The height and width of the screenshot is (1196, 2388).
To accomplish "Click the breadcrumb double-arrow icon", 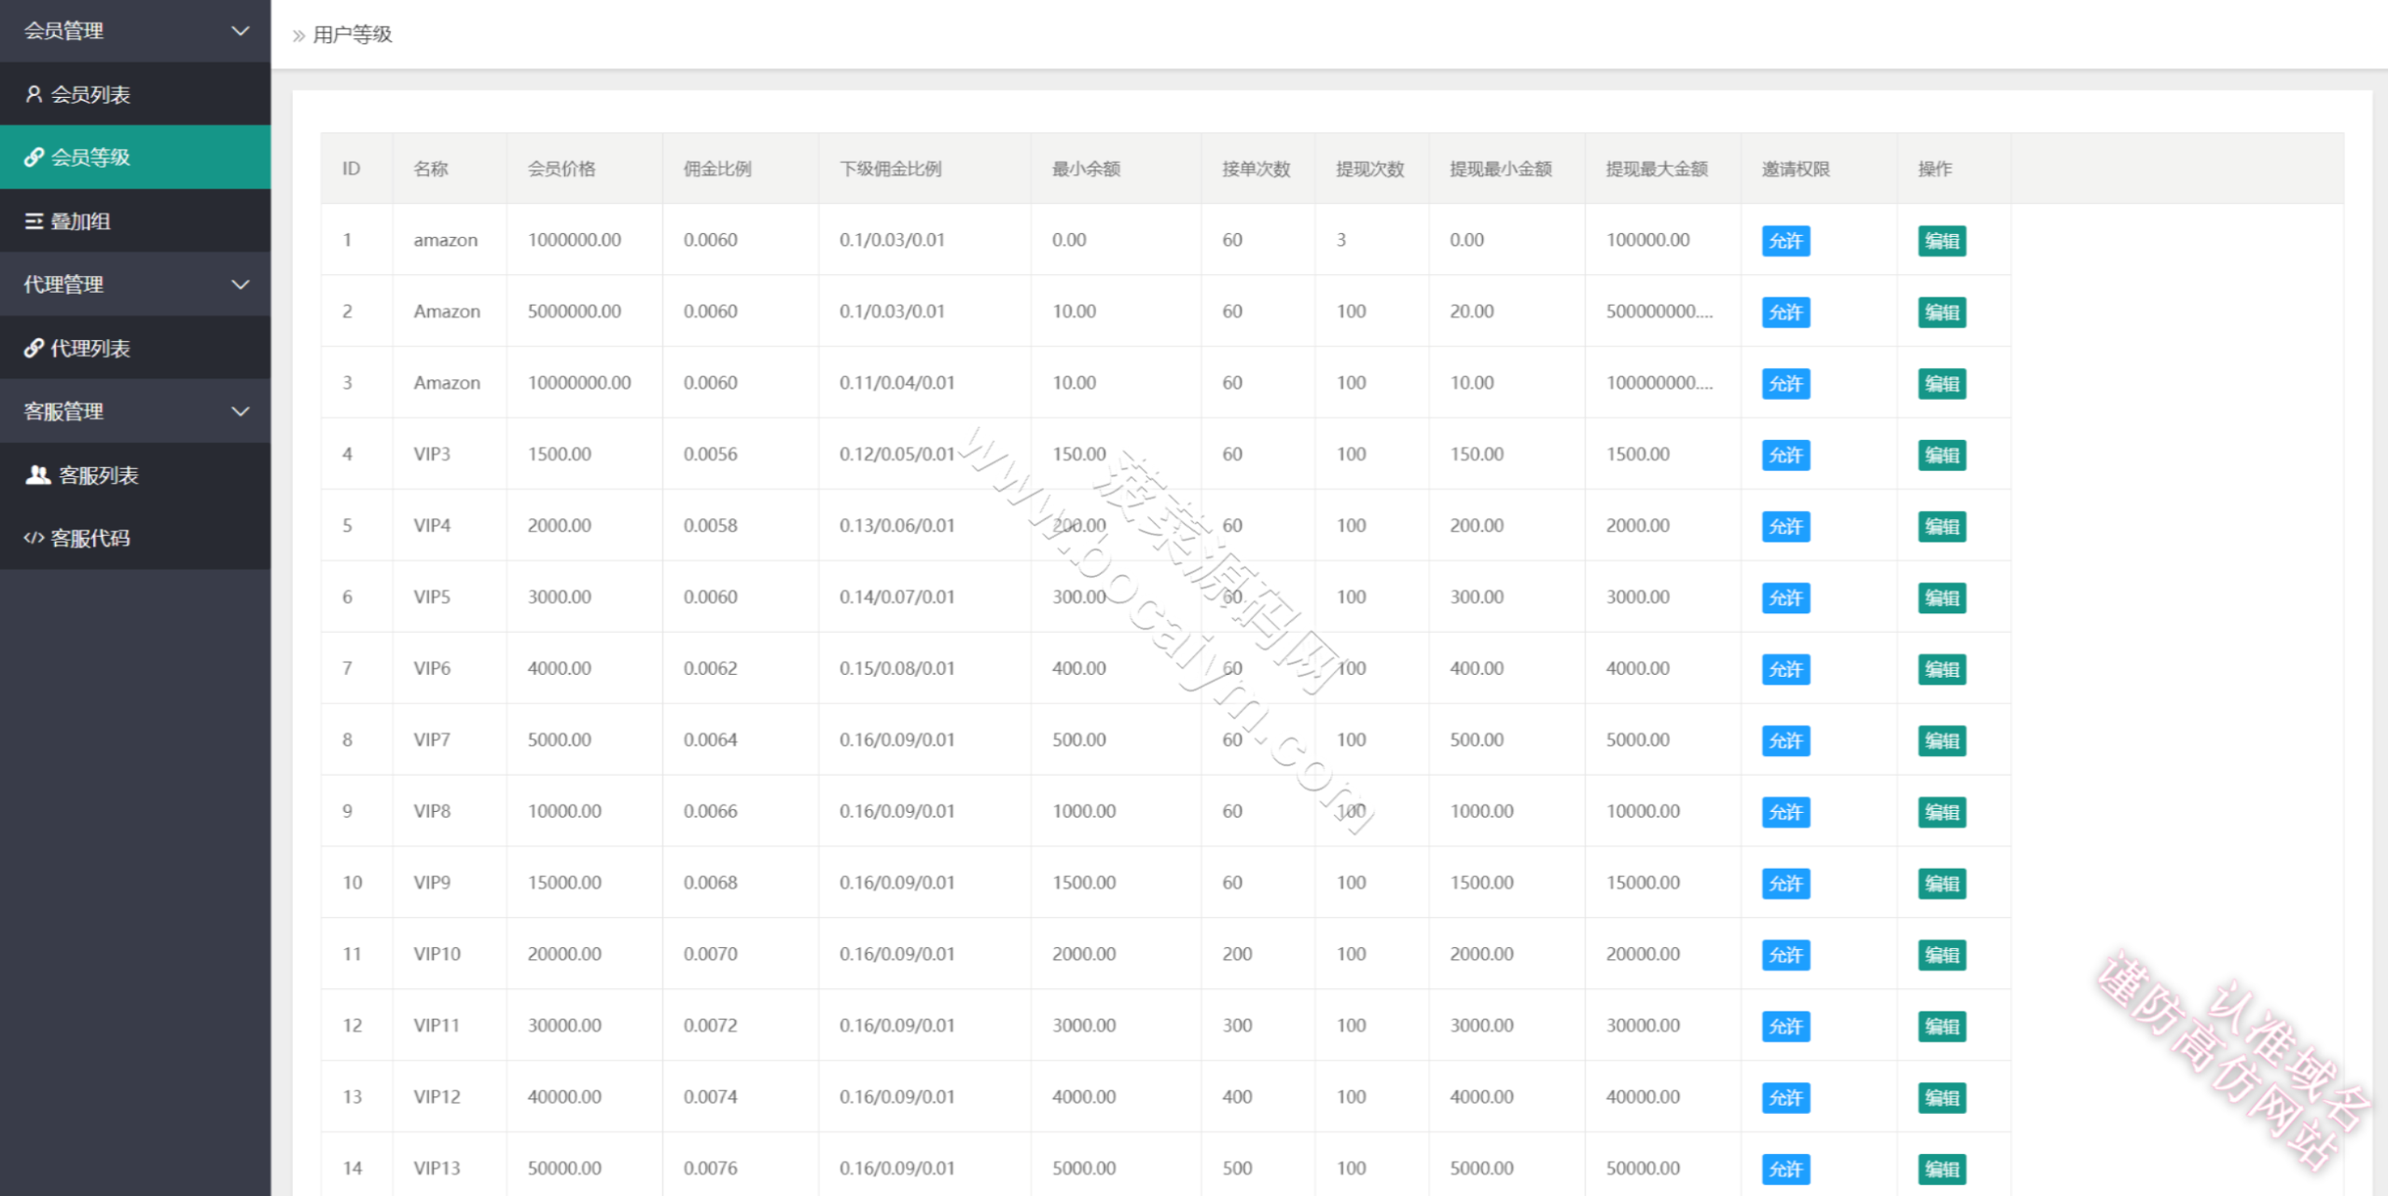I will (298, 35).
